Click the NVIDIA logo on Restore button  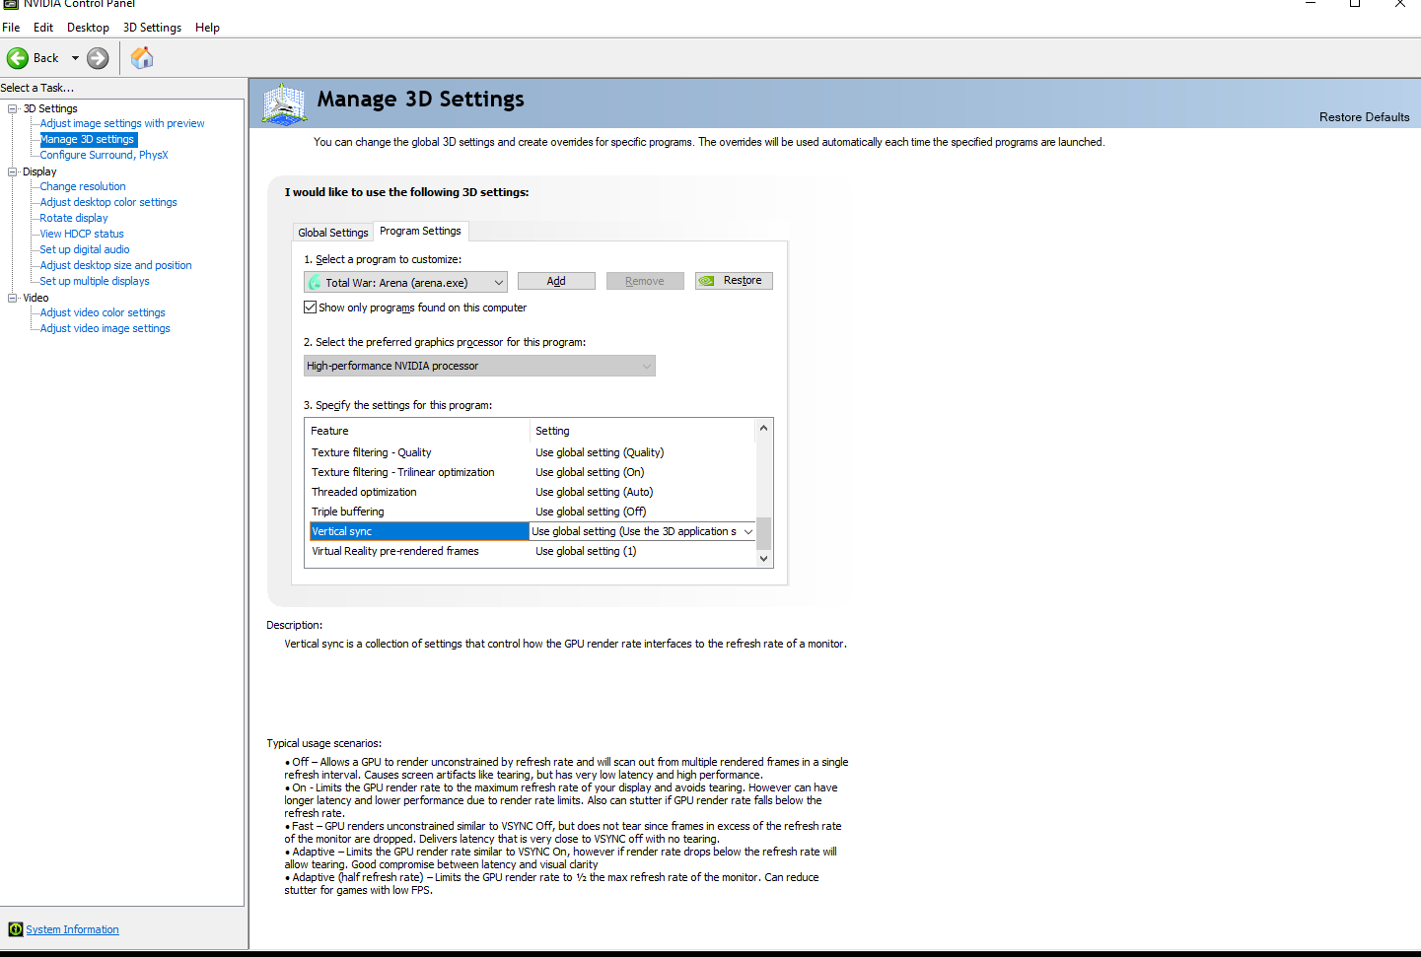coord(706,281)
